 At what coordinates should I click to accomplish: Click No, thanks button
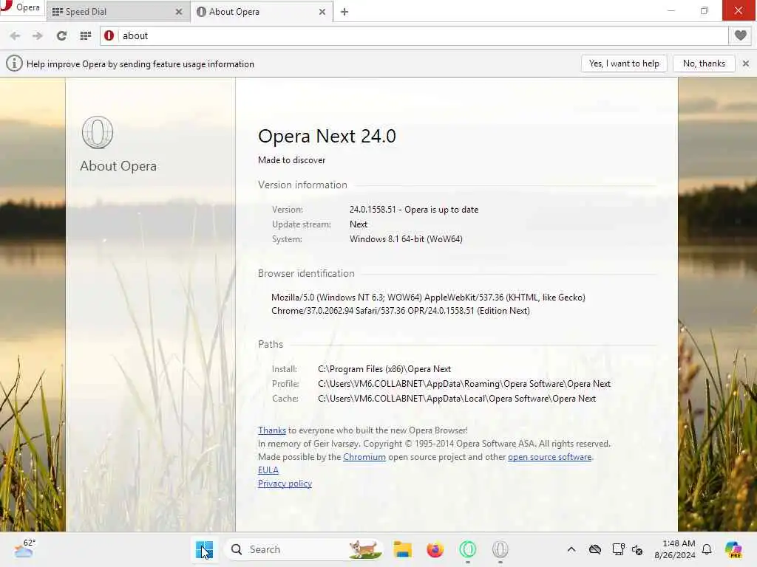tap(704, 63)
